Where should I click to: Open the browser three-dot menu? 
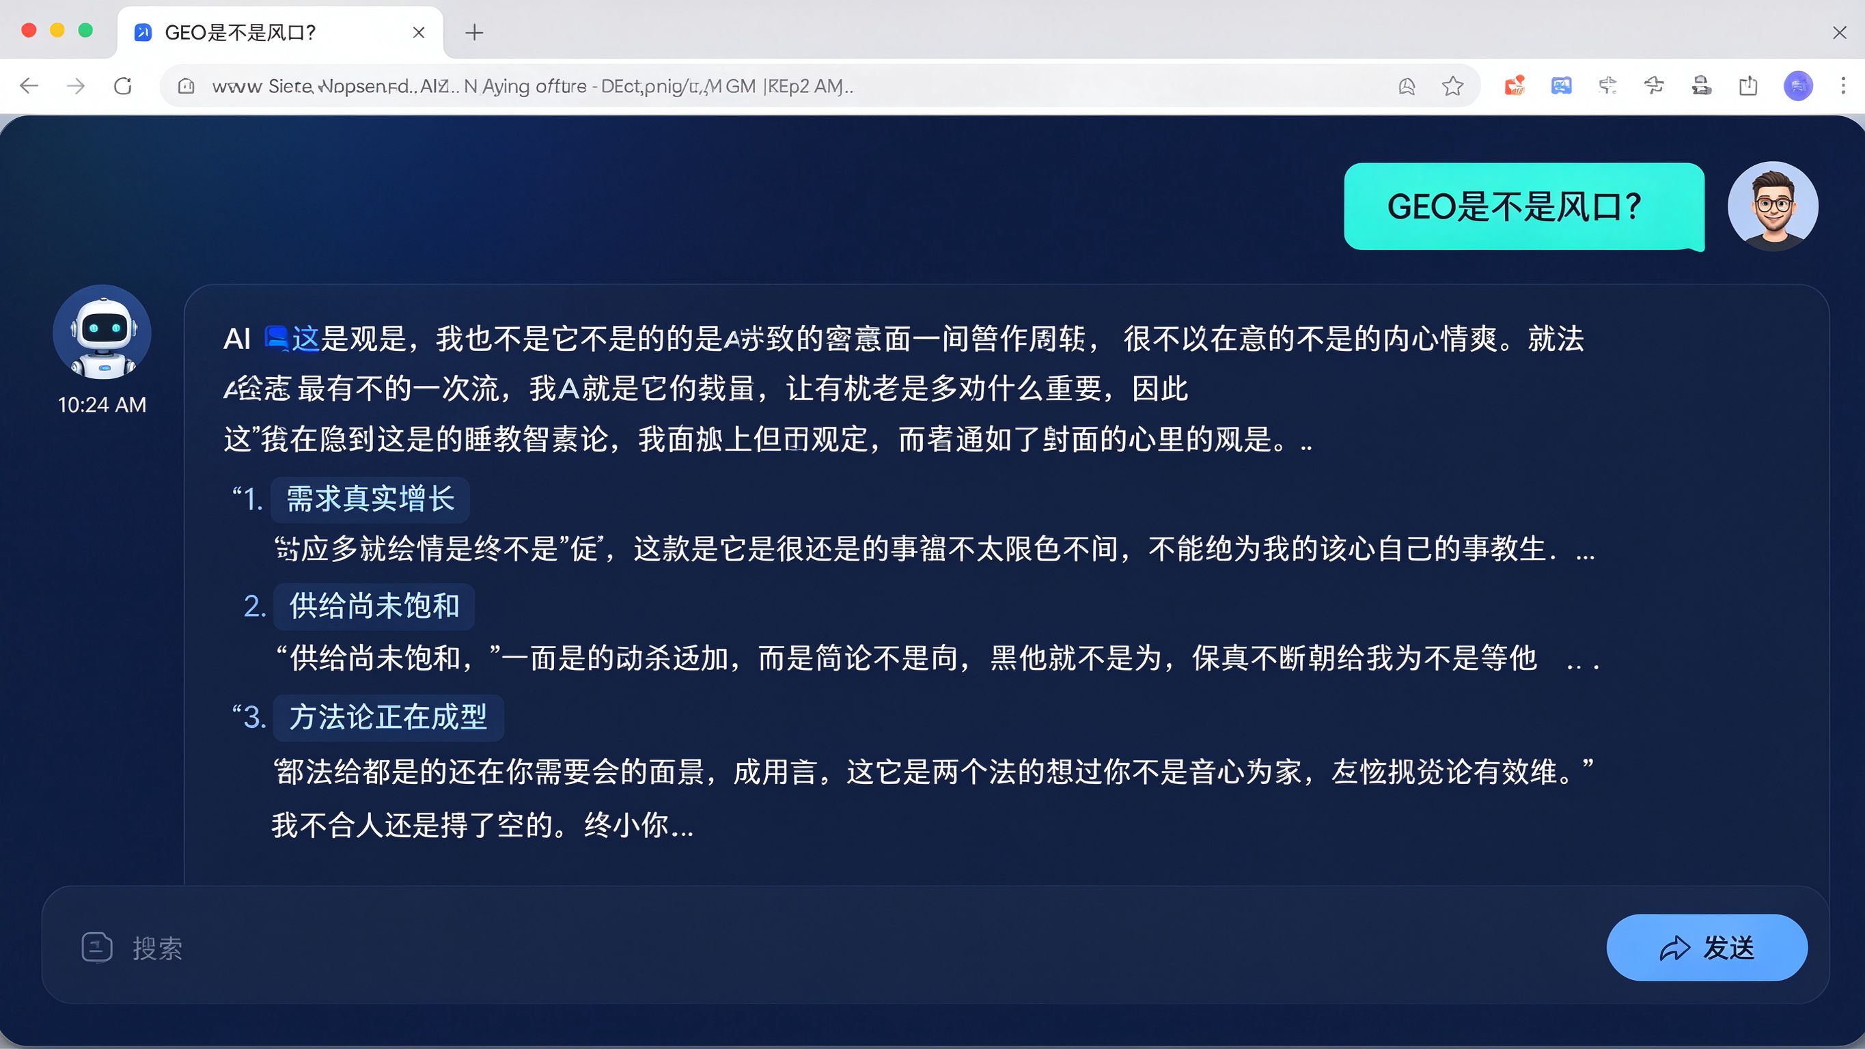pos(1843,85)
